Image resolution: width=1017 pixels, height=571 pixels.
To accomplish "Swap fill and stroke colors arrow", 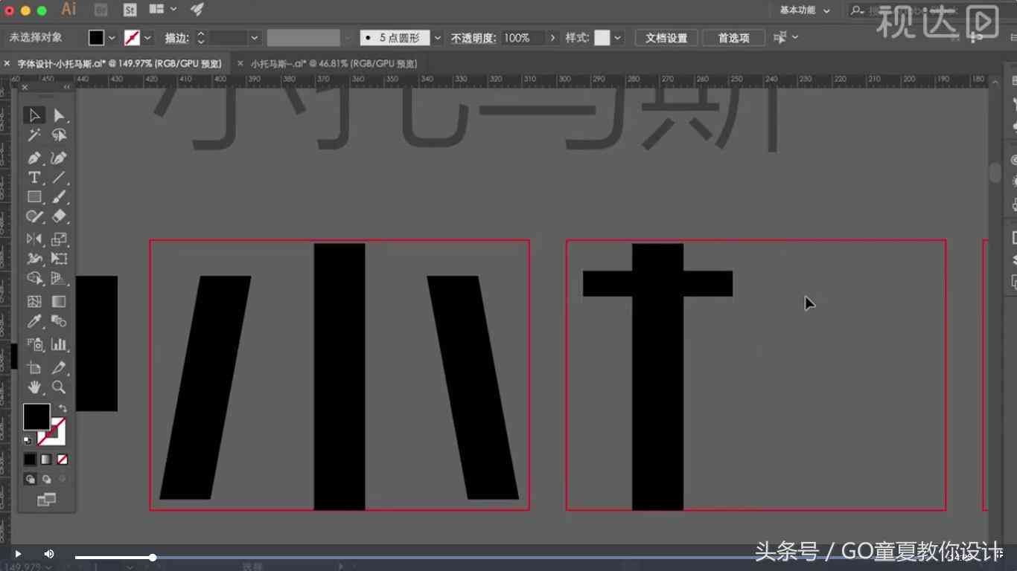I will click(63, 408).
